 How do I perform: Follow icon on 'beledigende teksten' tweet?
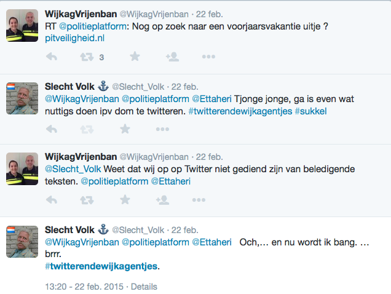[162, 200]
